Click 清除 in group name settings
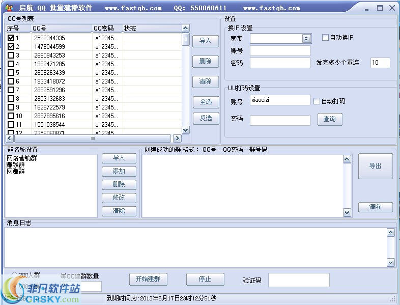 [x=119, y=211]
